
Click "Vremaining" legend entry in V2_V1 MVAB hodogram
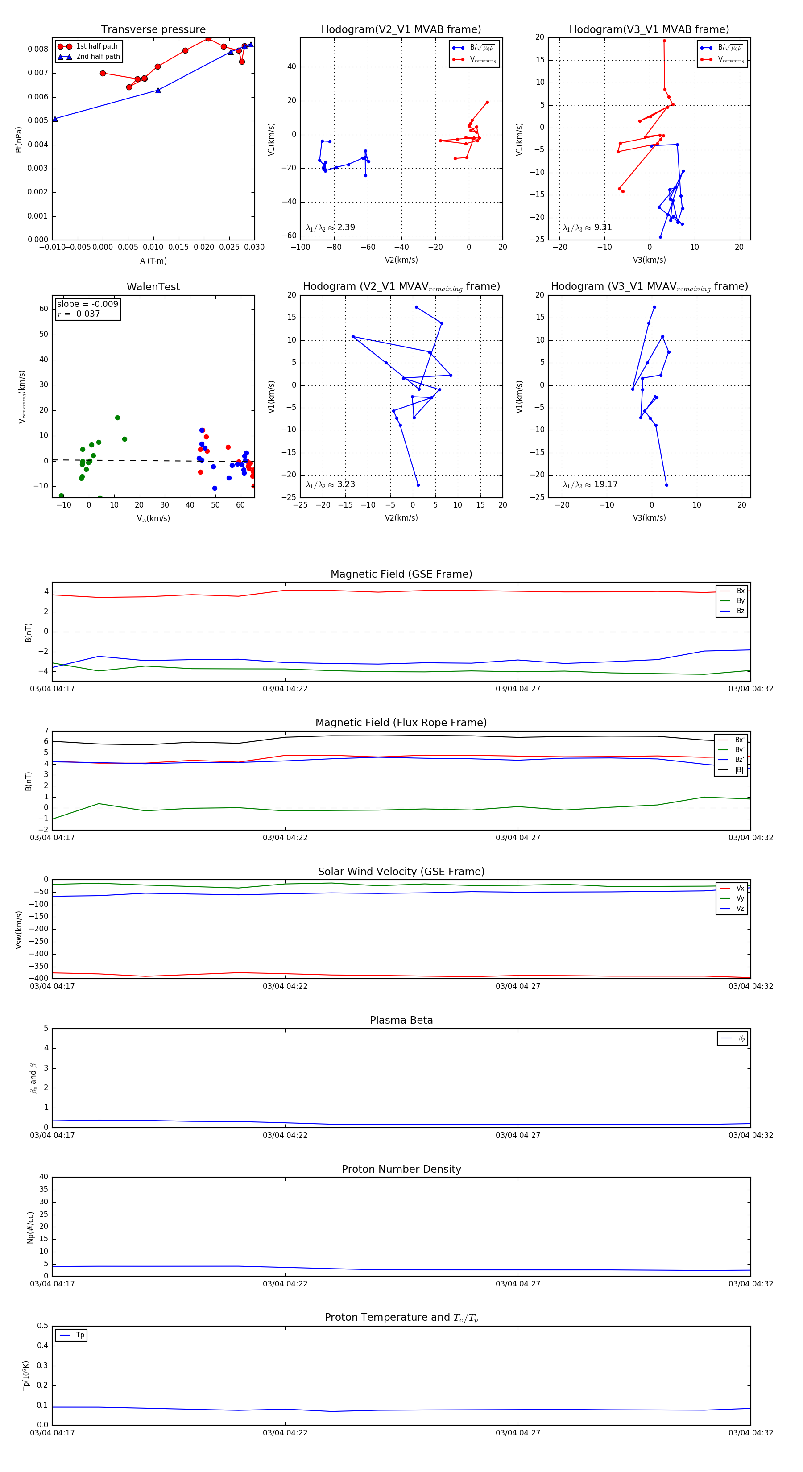coord(474,59)
